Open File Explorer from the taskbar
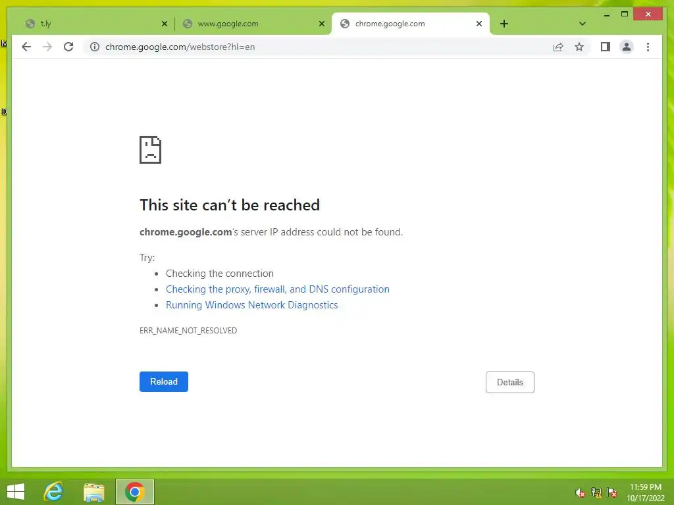The width and height of the screenshot is (674, 505). pyautogui.click(x=94, y=492)
